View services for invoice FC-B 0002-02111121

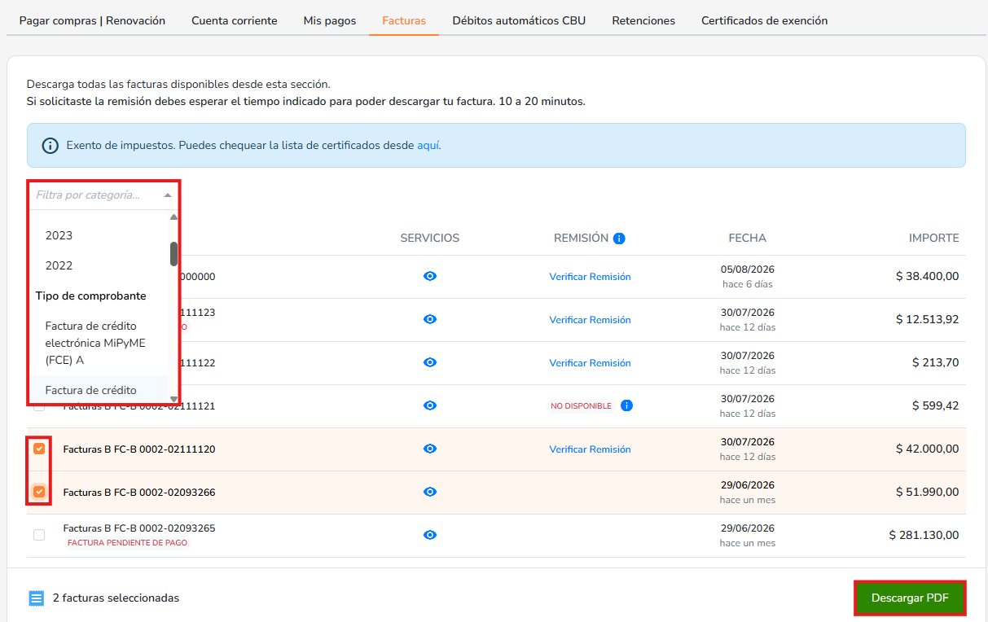(x=430, y=405)
